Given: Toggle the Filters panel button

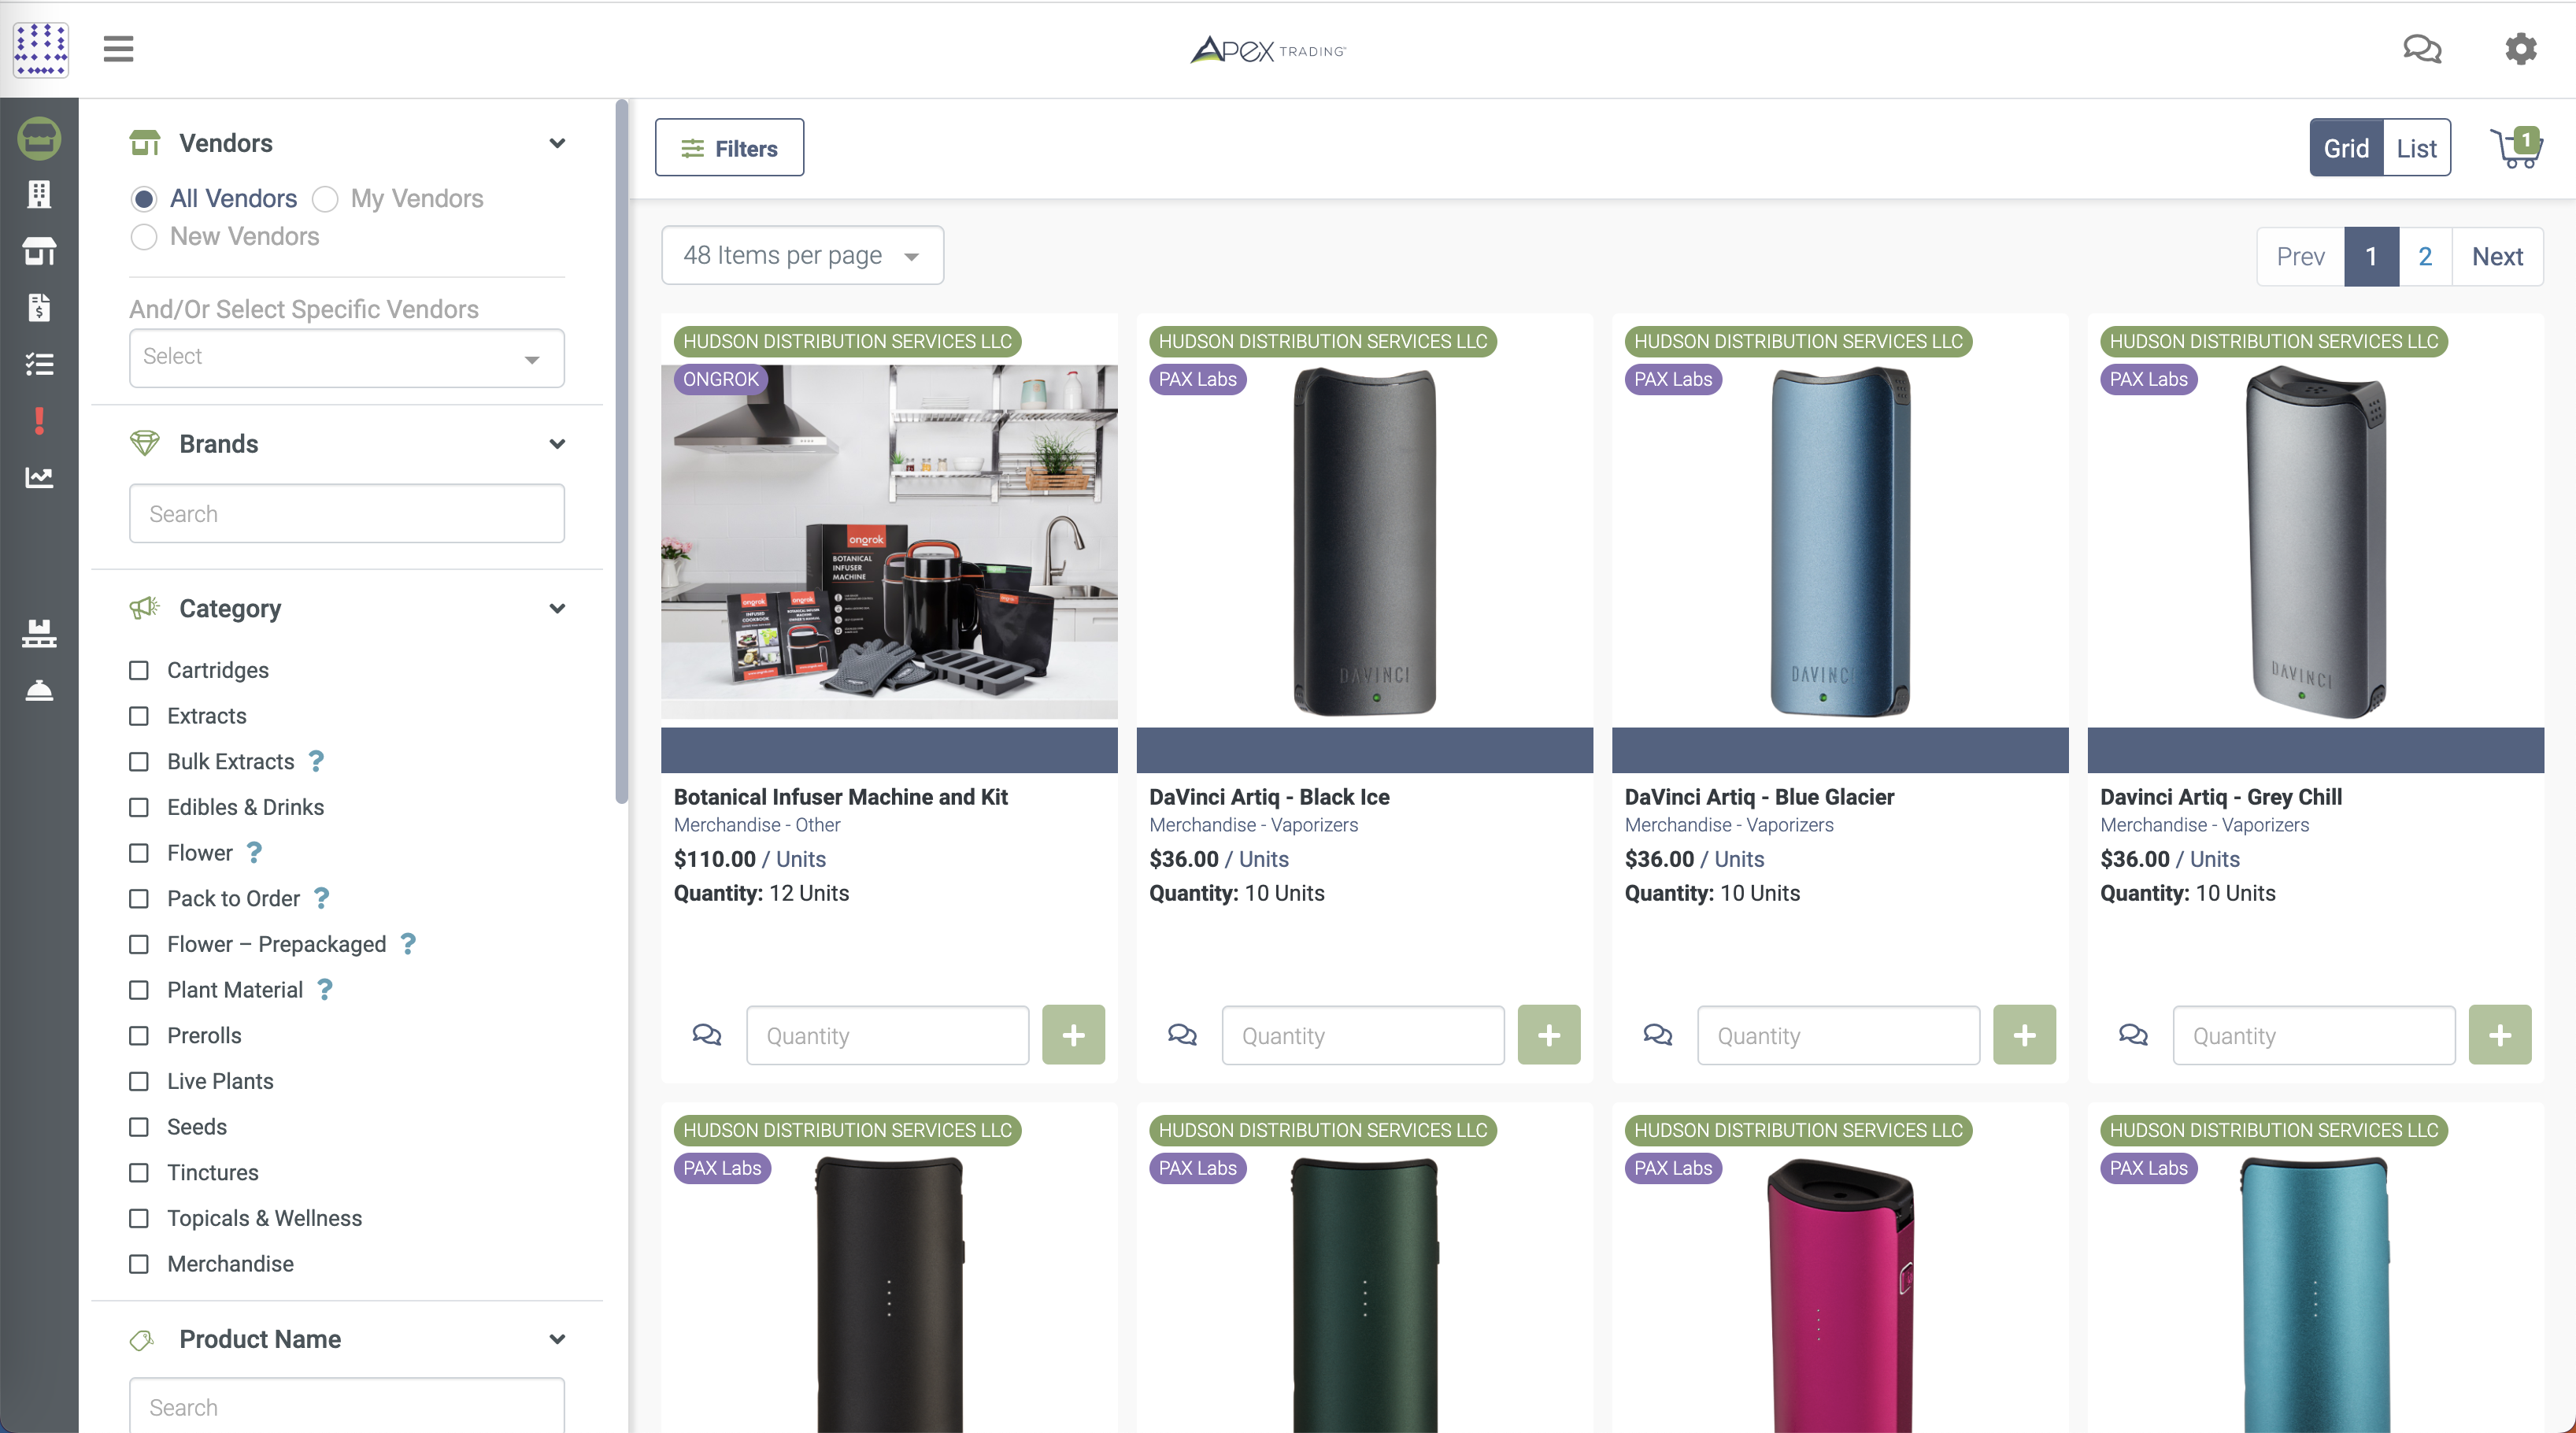Looking at the screenshot, I should click(x=729, y=148).
